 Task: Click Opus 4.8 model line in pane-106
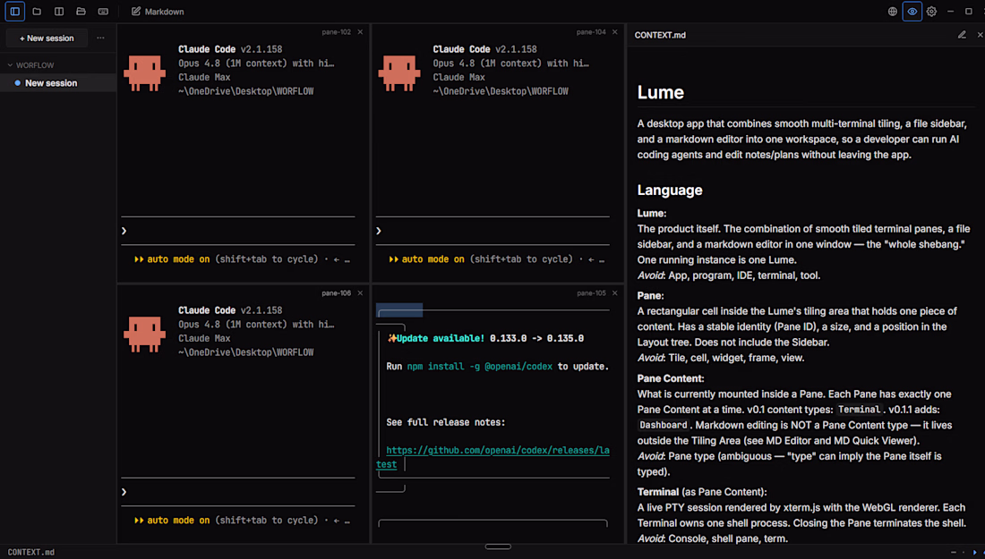tap(256, 325)
